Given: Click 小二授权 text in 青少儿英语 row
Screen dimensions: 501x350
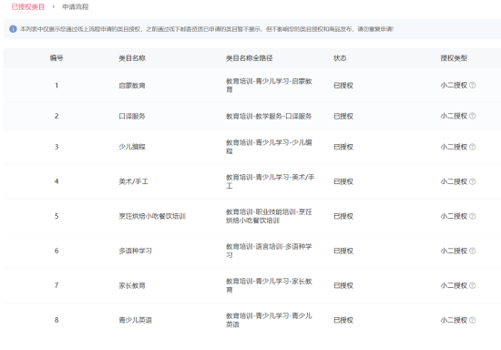Looking at the screenshot, I should [x=454, y=320].
